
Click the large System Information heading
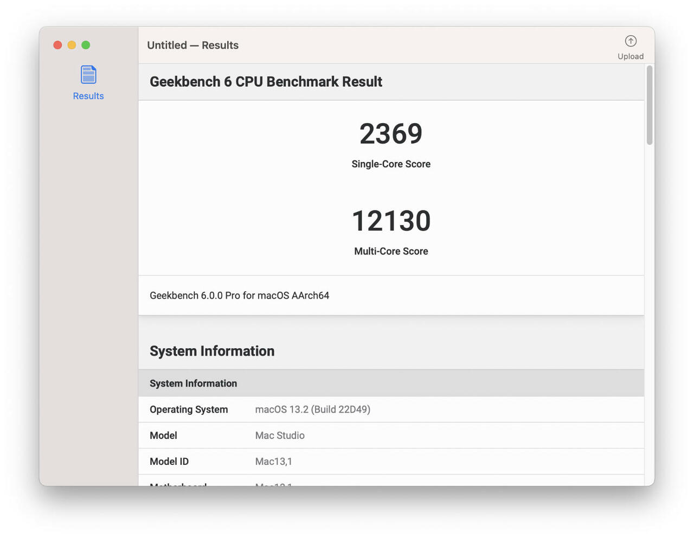(x=212, y=351)
